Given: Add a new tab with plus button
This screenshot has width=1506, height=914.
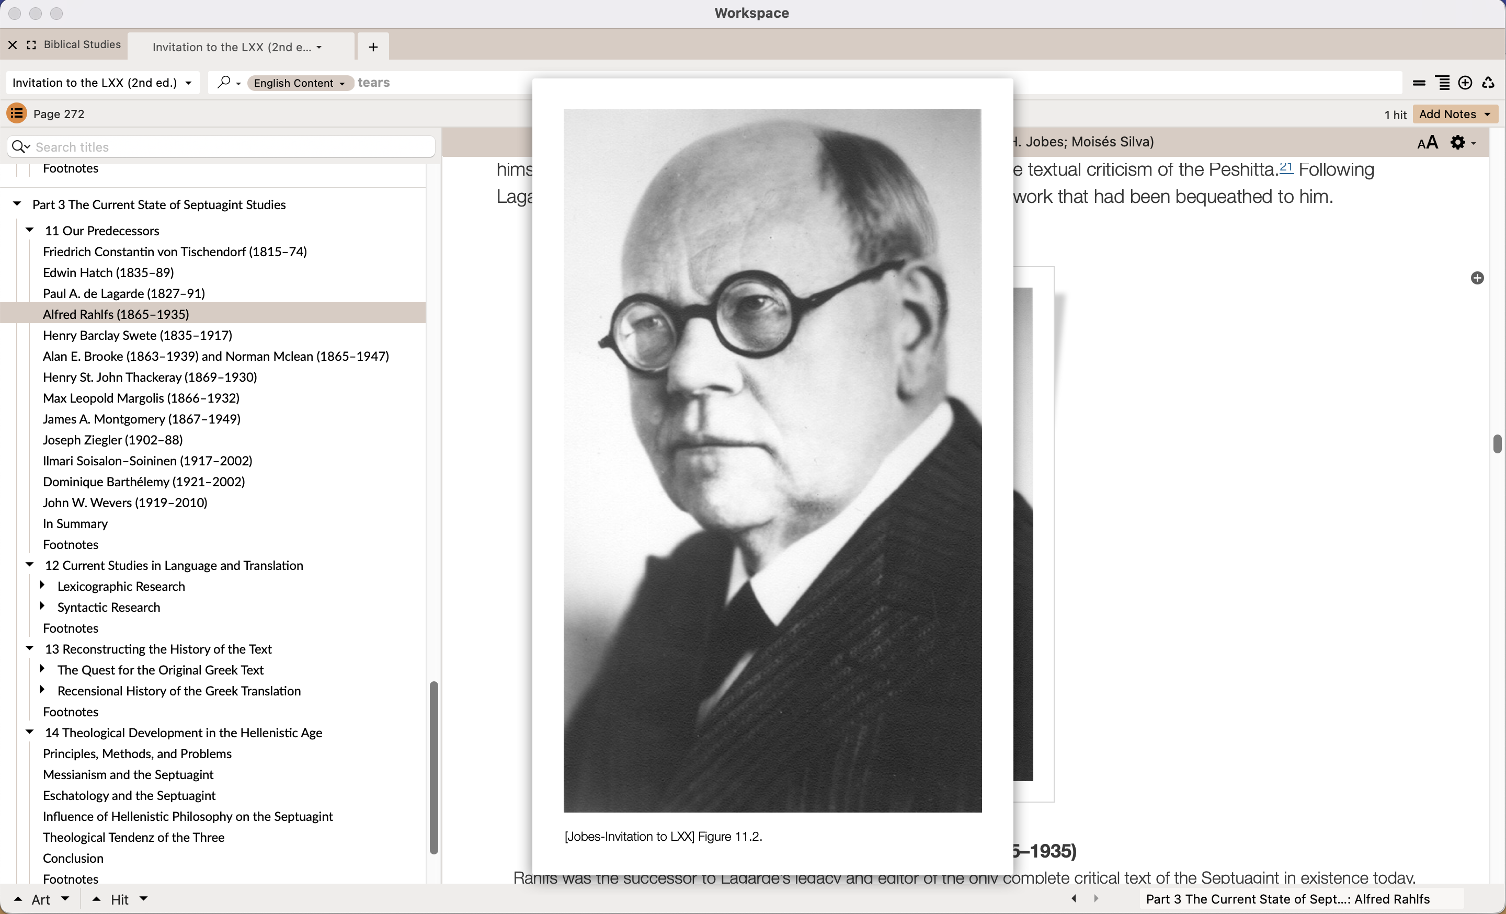Looking at the screenshot, I should click(x=373, y=47).
